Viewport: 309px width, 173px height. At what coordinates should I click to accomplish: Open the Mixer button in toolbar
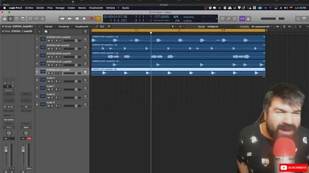pyautogui.click(x=37, y=19)
